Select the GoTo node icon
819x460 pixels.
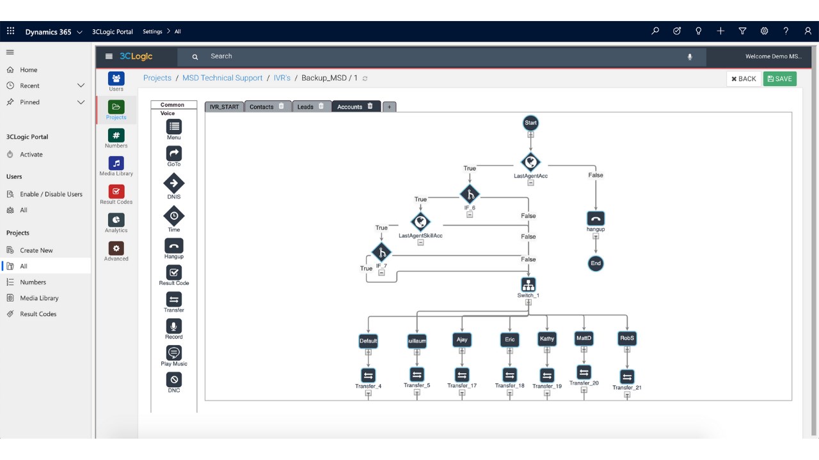click(x=173, y=153)
